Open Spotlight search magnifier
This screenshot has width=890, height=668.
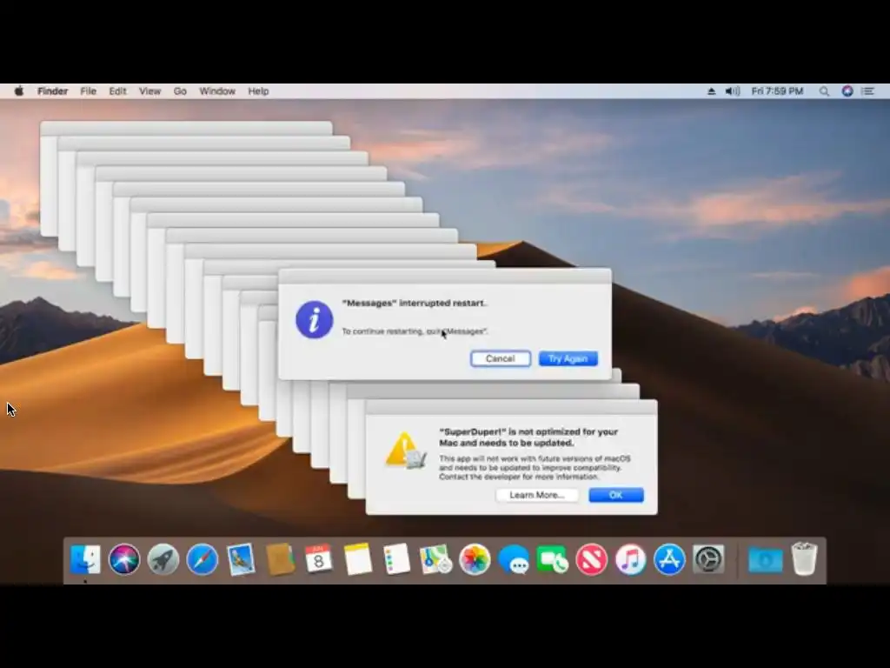coord(824,90)
